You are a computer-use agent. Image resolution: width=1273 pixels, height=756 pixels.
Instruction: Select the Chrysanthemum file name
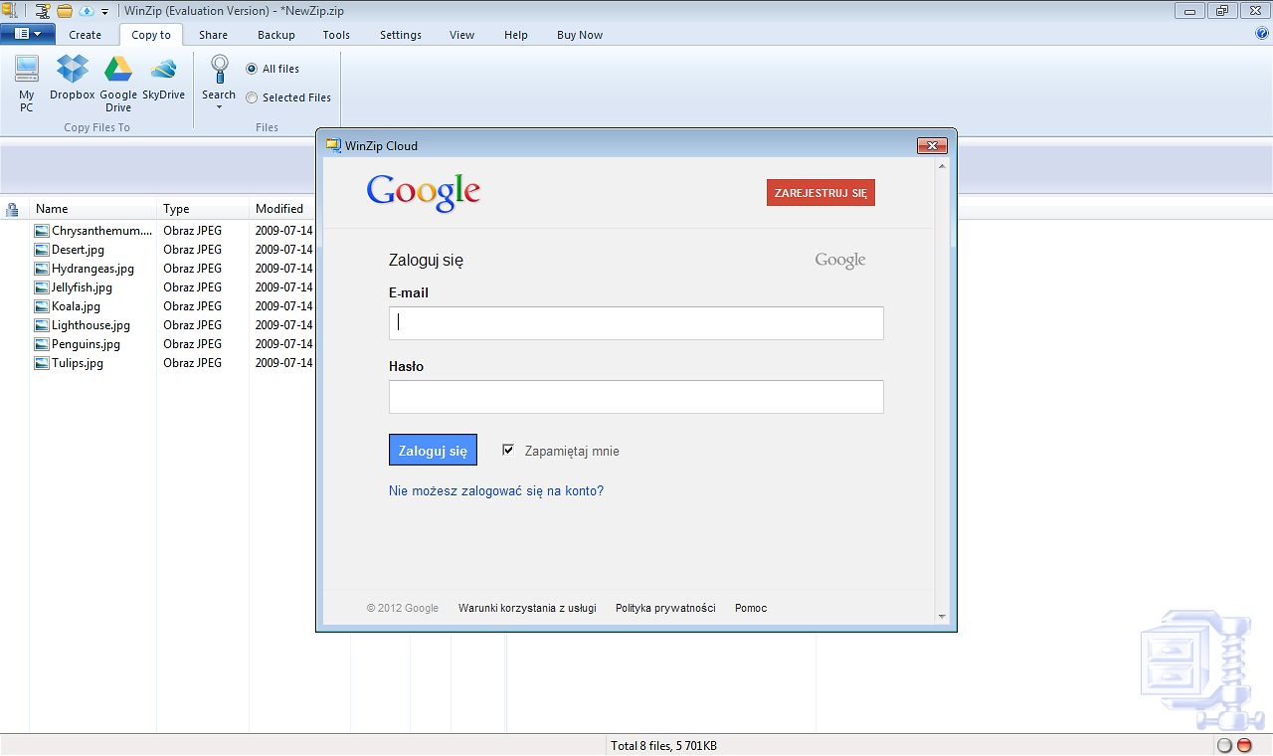tap(101, 231)
